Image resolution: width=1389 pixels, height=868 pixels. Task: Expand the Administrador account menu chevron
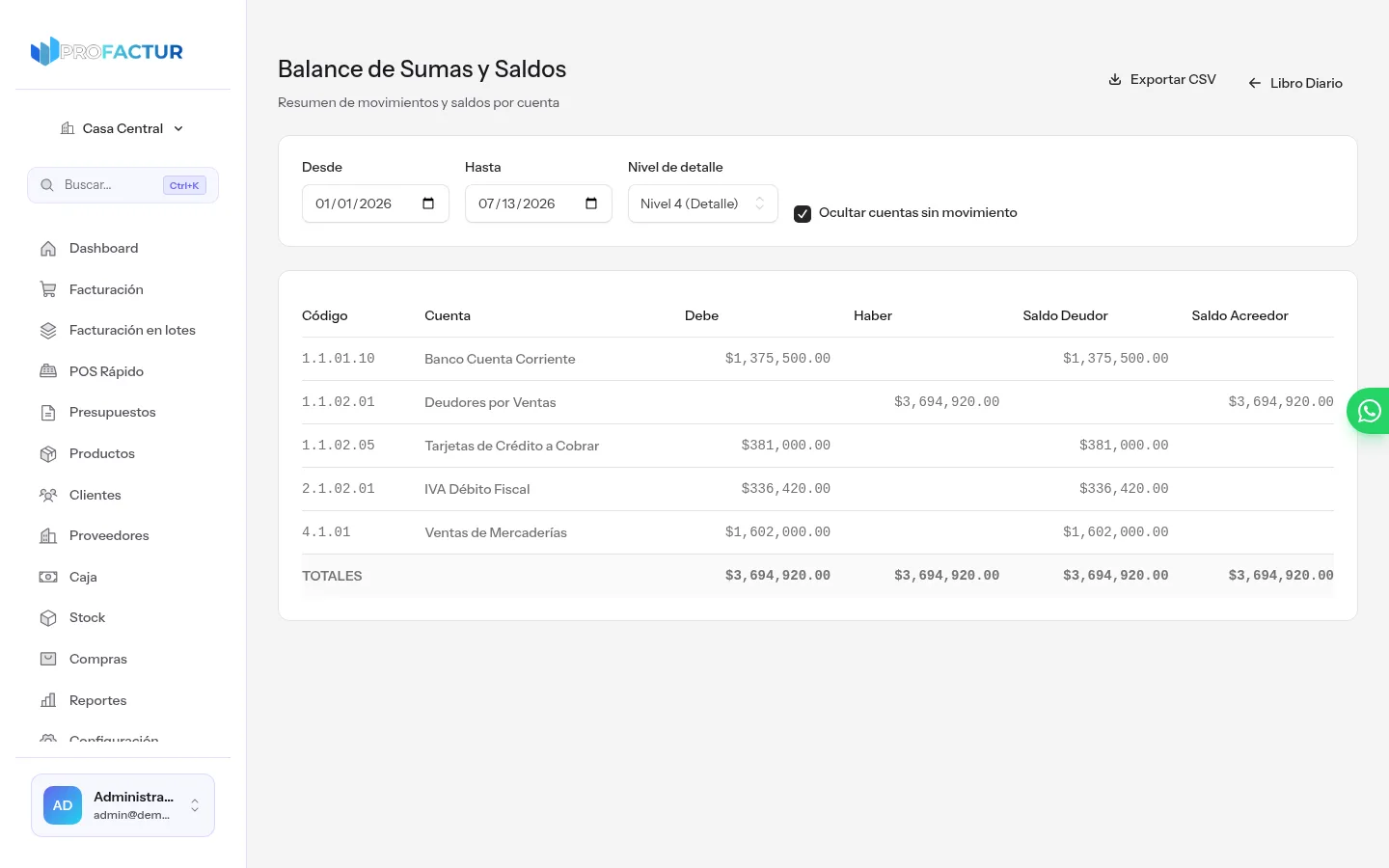tap(195, 805)
